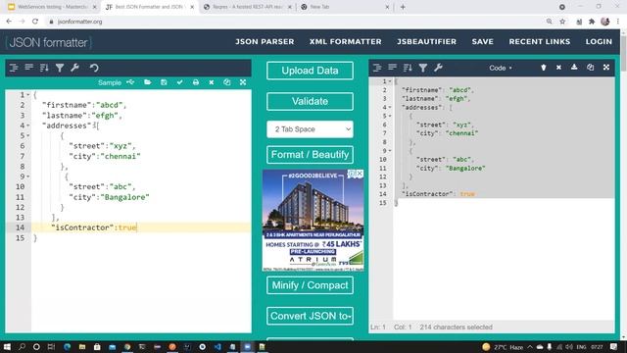Open the filter tool in right output
627x353 pixels.
(x=422, y=68)
